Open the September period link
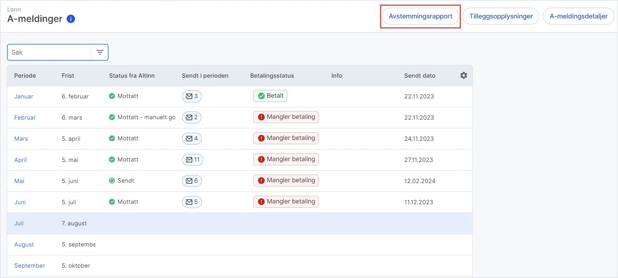Image resolution: width=618 pixels, height=278 pixels. [x=30, y=266]
